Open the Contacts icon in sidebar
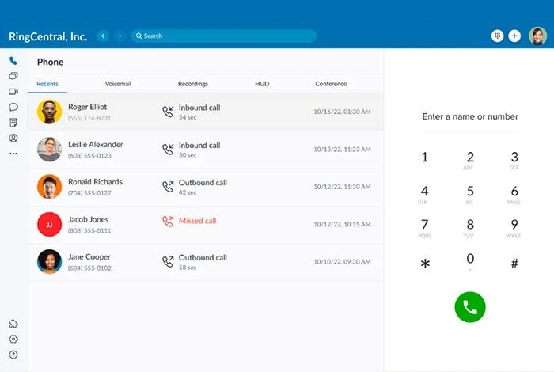554x372 pixels. [x=13, y=138]
